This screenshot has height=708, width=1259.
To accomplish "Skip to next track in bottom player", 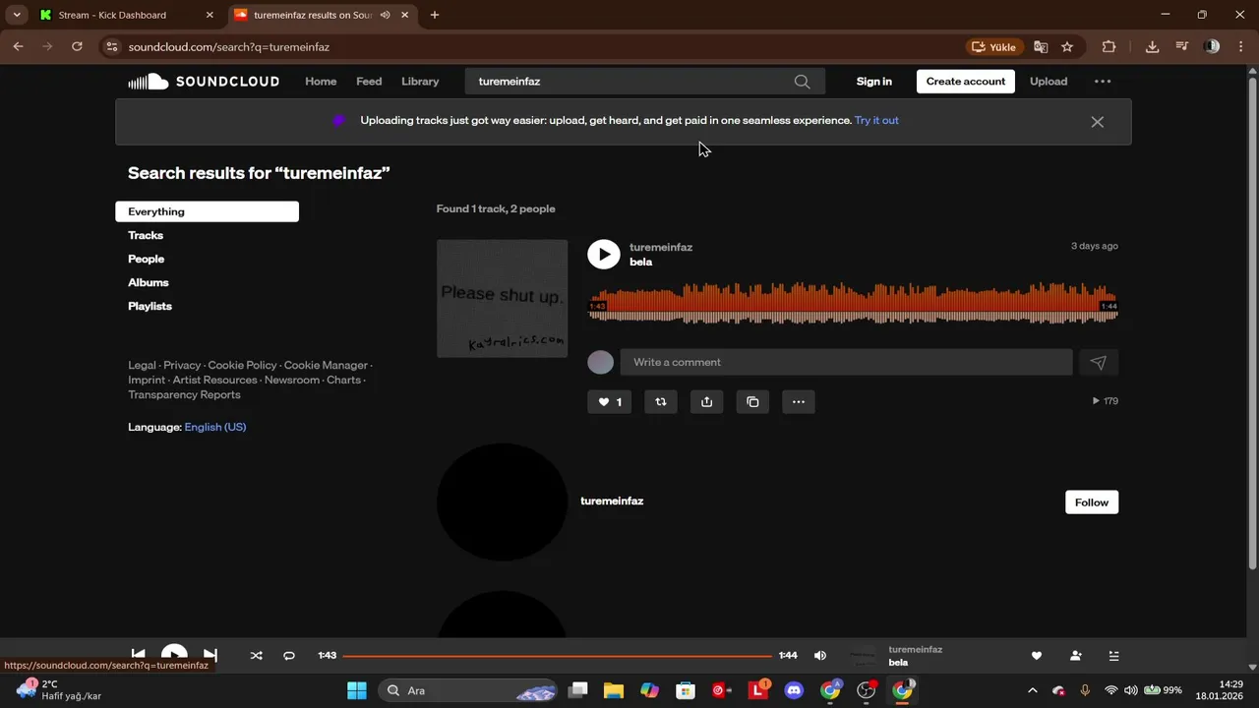I will tap(210, 655).
